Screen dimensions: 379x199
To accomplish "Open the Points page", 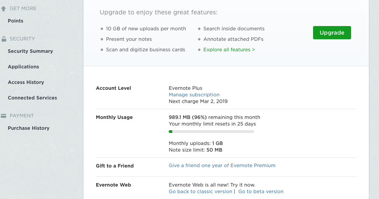I will coord(16,21).
